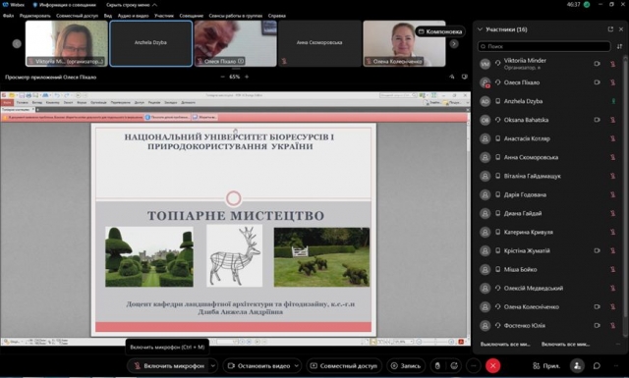The image size is (629, 378).
Task: Collapse the Участники panel chevron
Action: click(x=480, y=29)
